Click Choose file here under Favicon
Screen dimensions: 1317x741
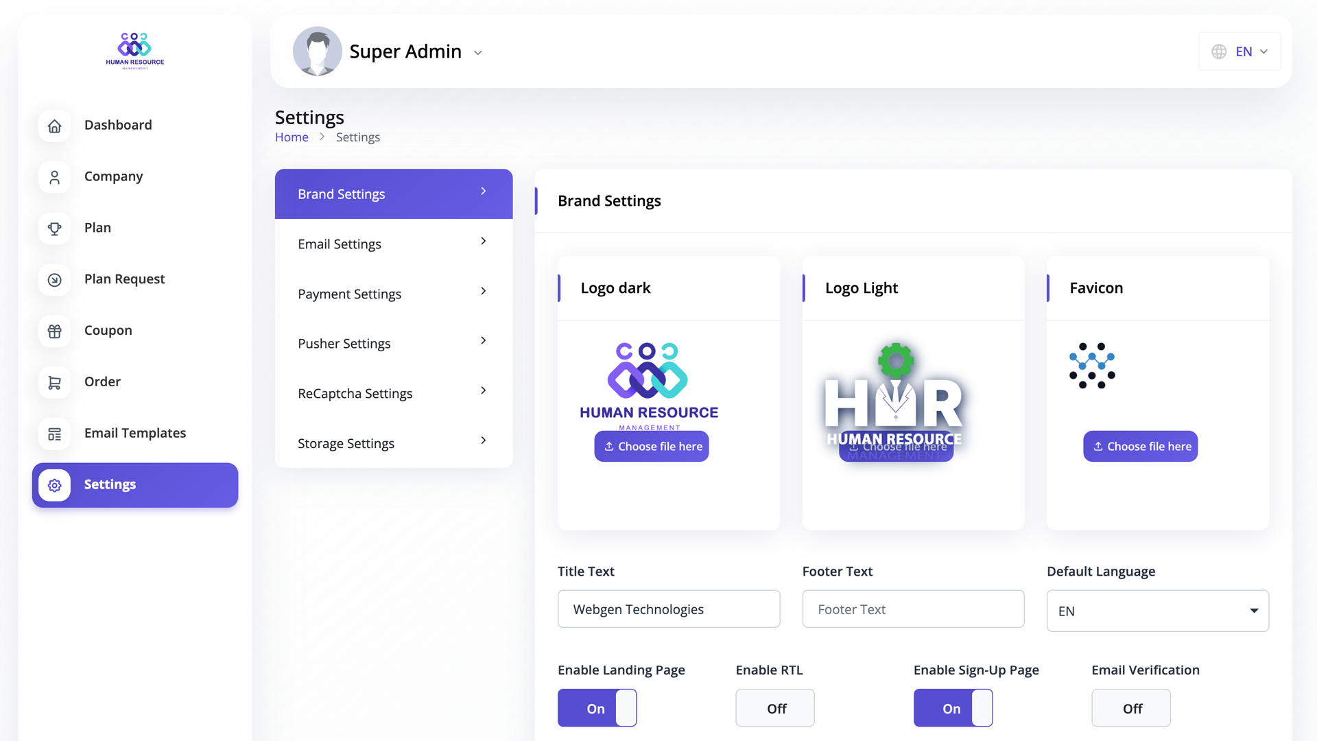pos(1140,446)
